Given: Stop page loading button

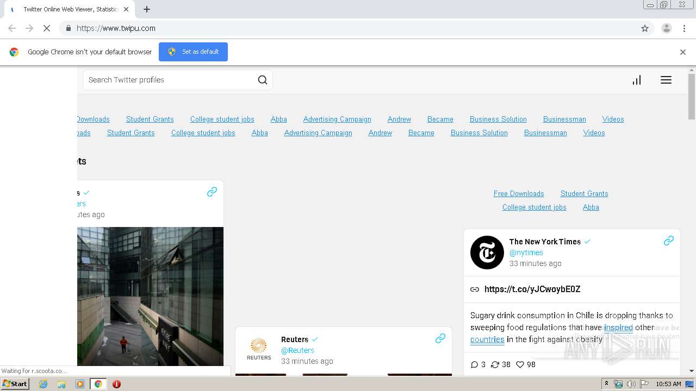Looking at the screenshot, I should 47,28.
